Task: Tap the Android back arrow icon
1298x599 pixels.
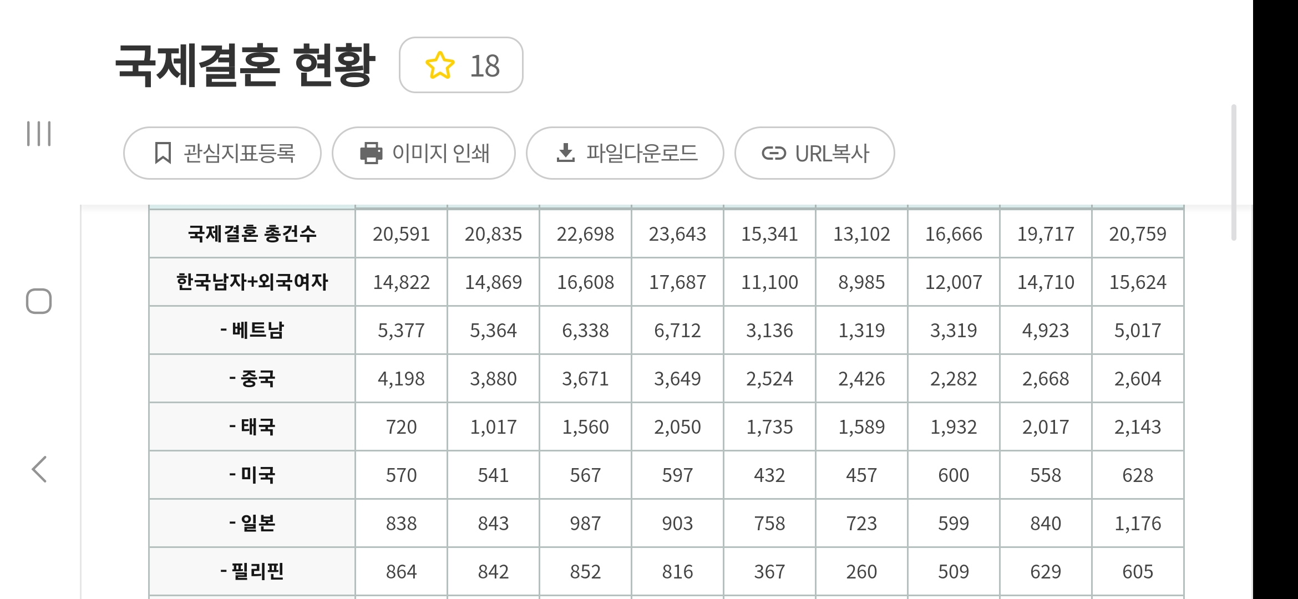Action: point(39,470)
